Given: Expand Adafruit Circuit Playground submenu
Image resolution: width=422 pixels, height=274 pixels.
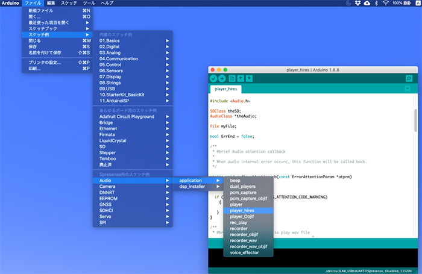Looking at the screenshot, I should pos(133,116).
